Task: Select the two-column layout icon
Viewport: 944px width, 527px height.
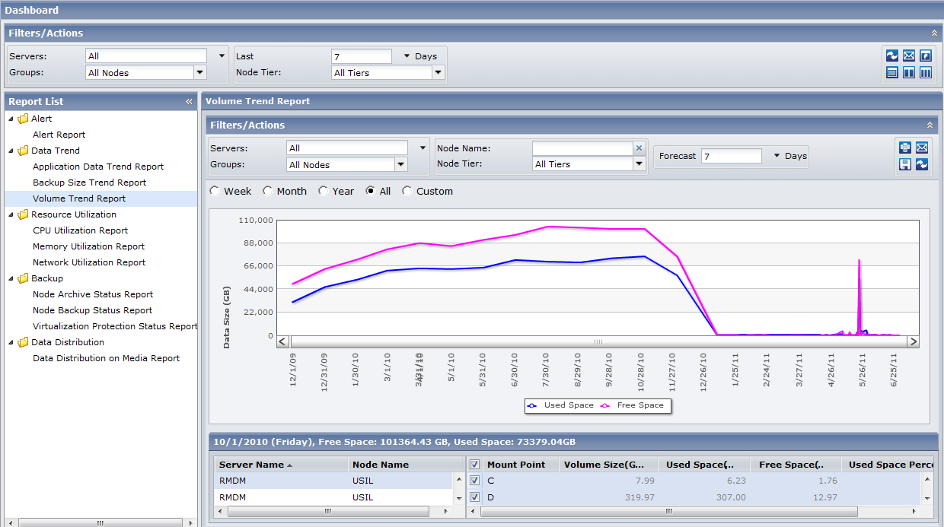Action: pos(909,73)
